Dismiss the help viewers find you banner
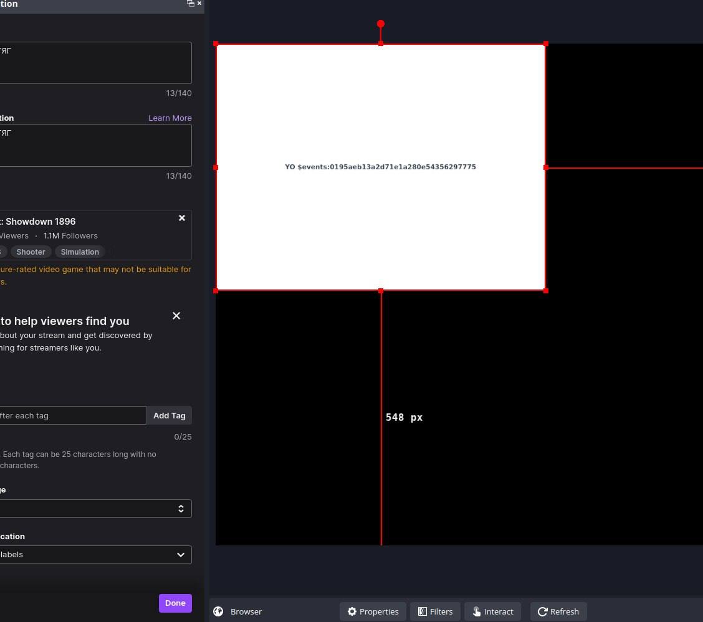The height and width of the screenshot is (622, 703). coord(176,316)
